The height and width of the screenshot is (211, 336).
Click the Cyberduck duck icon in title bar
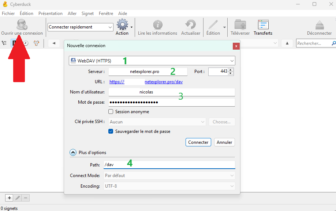[5, 4]
